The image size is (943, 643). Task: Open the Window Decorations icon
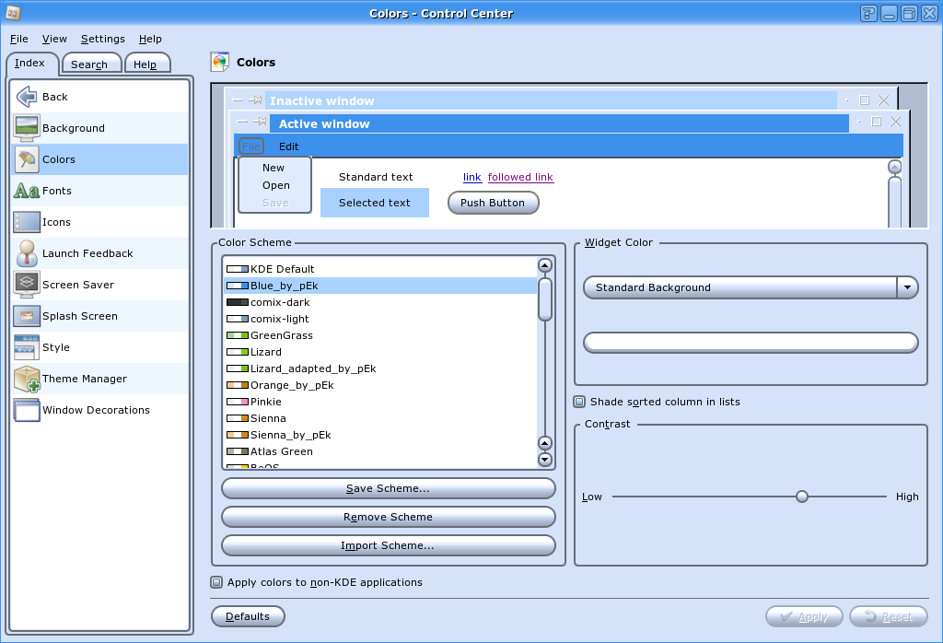click(x=27, y=410)
